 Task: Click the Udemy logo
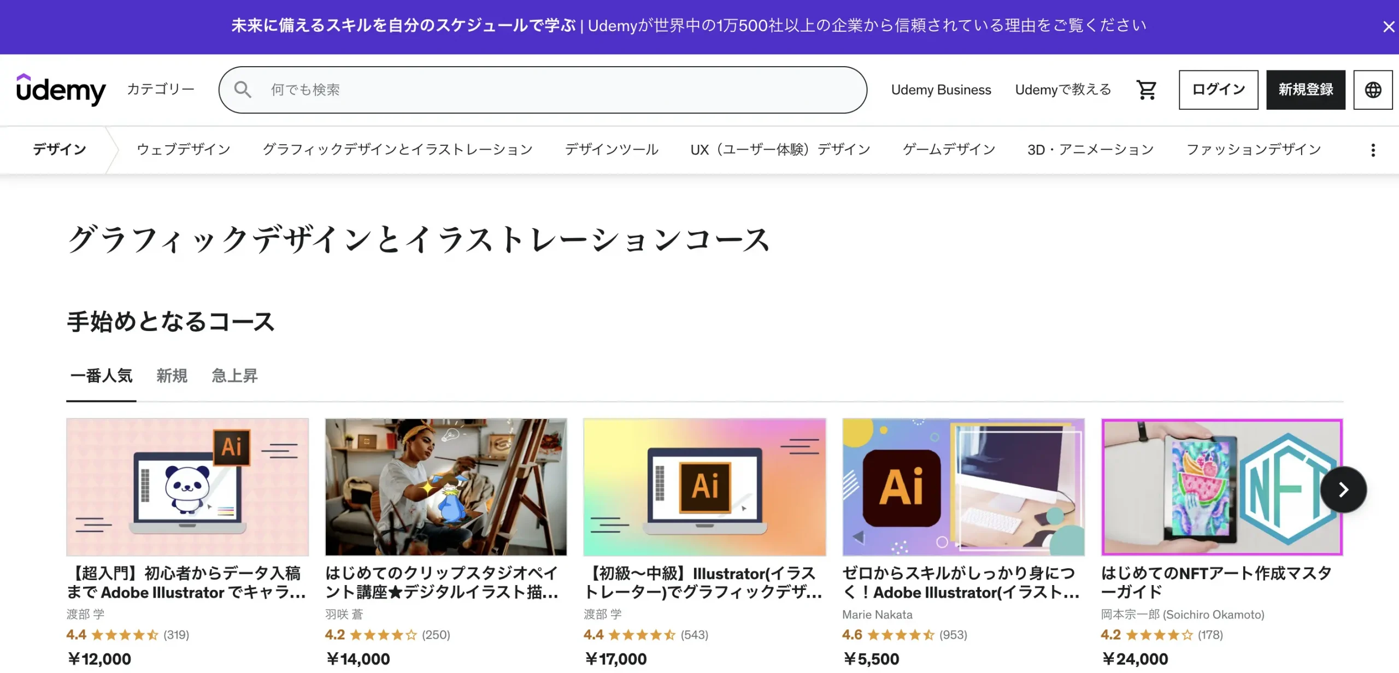point(61,90)
